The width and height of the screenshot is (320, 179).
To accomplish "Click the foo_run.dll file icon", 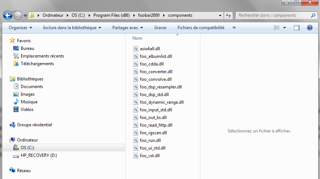I will [x=136, y=140].
